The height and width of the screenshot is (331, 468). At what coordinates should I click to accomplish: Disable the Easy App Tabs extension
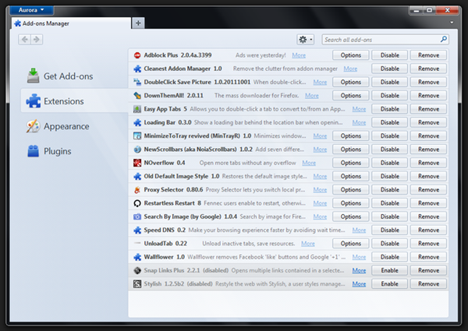389,109
